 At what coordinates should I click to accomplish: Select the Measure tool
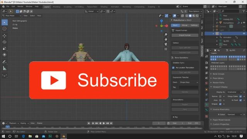click(5, 68)
